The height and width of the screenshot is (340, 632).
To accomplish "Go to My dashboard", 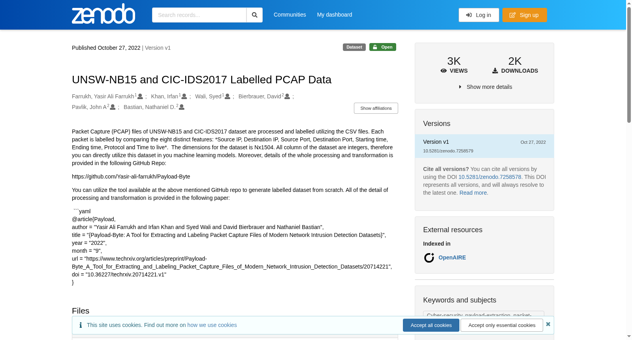I will click(x=335, y=15).
